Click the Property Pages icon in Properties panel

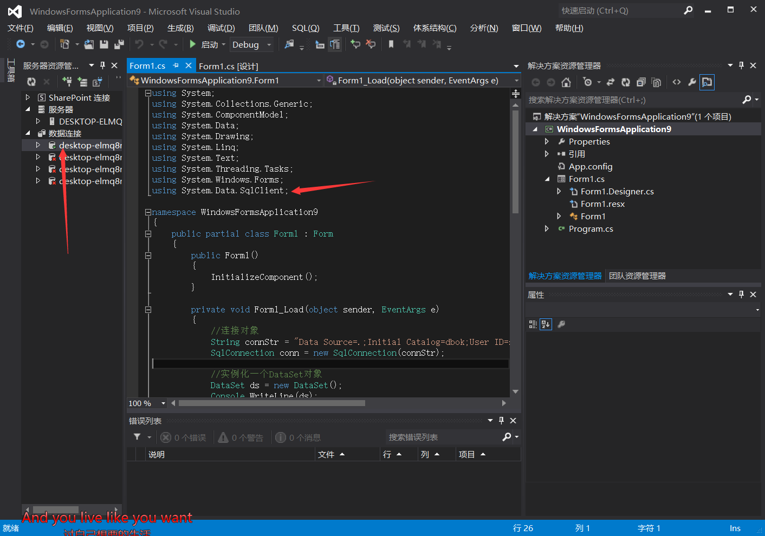click(561, 324)
